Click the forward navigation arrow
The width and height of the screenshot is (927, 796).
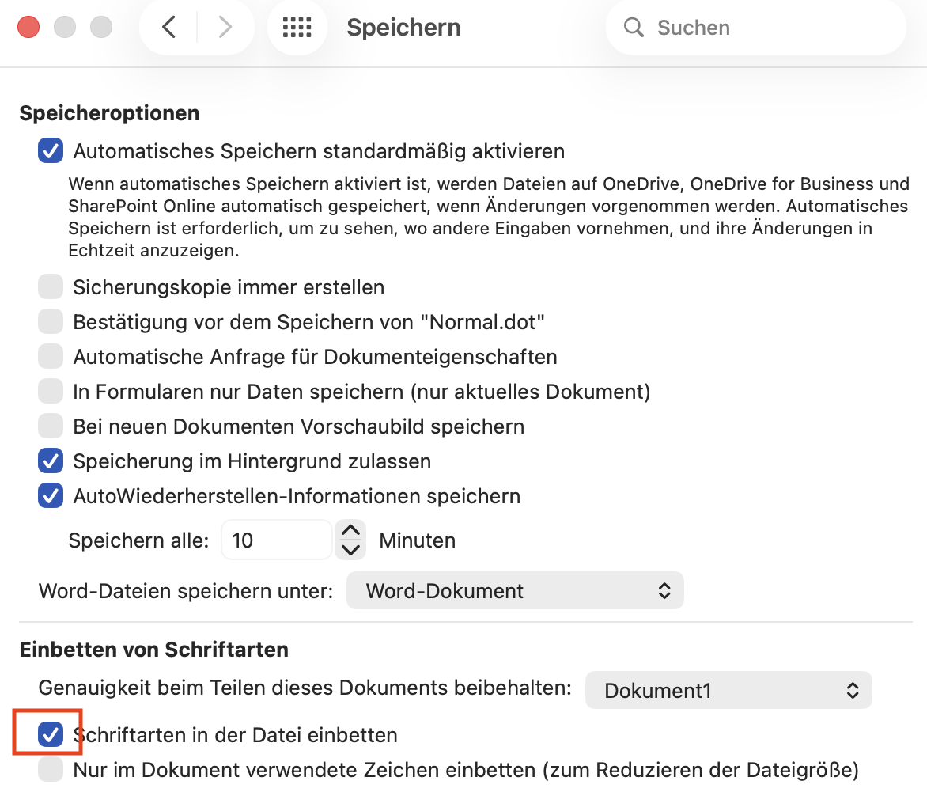point(225,26)
